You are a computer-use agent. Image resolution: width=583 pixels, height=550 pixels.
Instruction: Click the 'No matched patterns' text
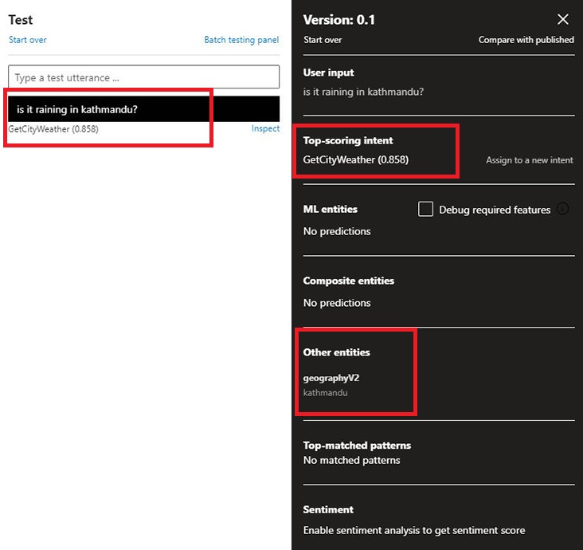click(x=351, y=460)
